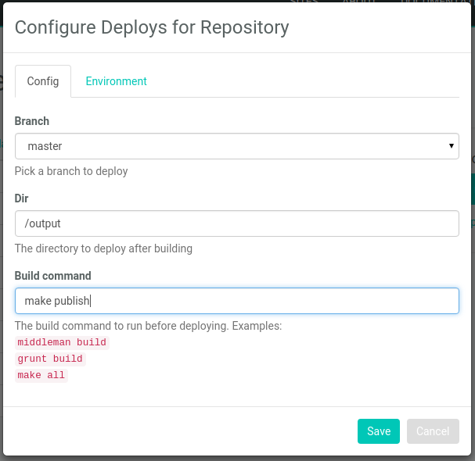Click the grunt build example snippet
This screenshot has height=461, width=475.
point(50,359)
